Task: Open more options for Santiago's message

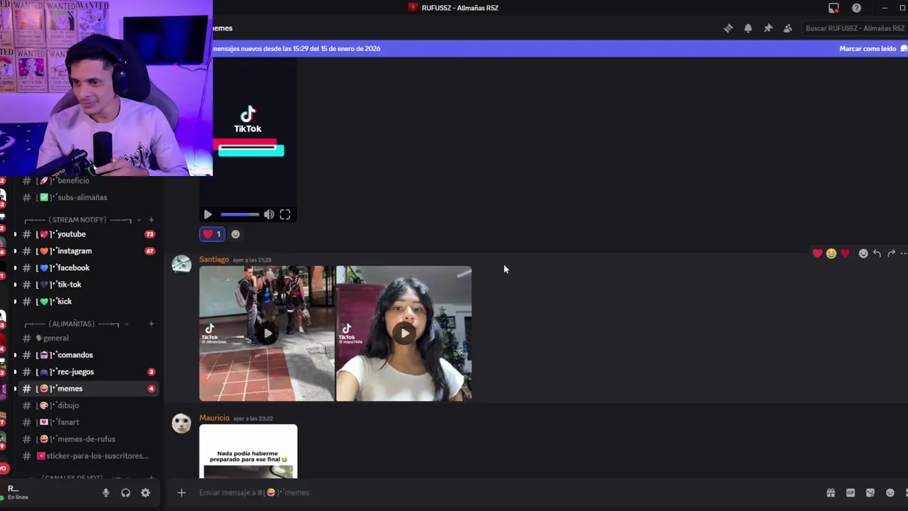Action: pyautogui.click(x=903, y=253)
